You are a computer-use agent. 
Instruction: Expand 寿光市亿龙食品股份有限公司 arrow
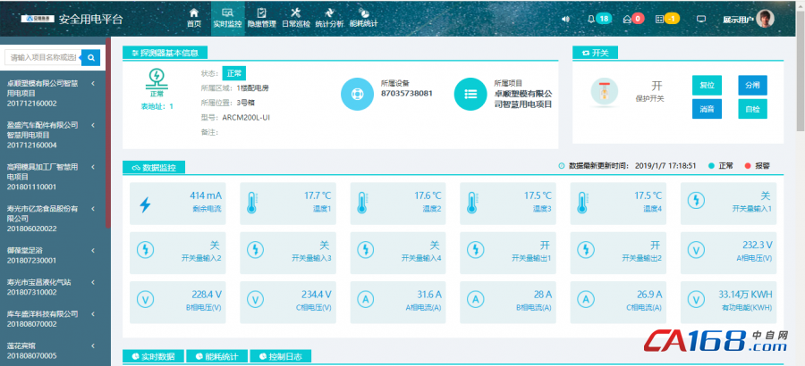[93, 209]
